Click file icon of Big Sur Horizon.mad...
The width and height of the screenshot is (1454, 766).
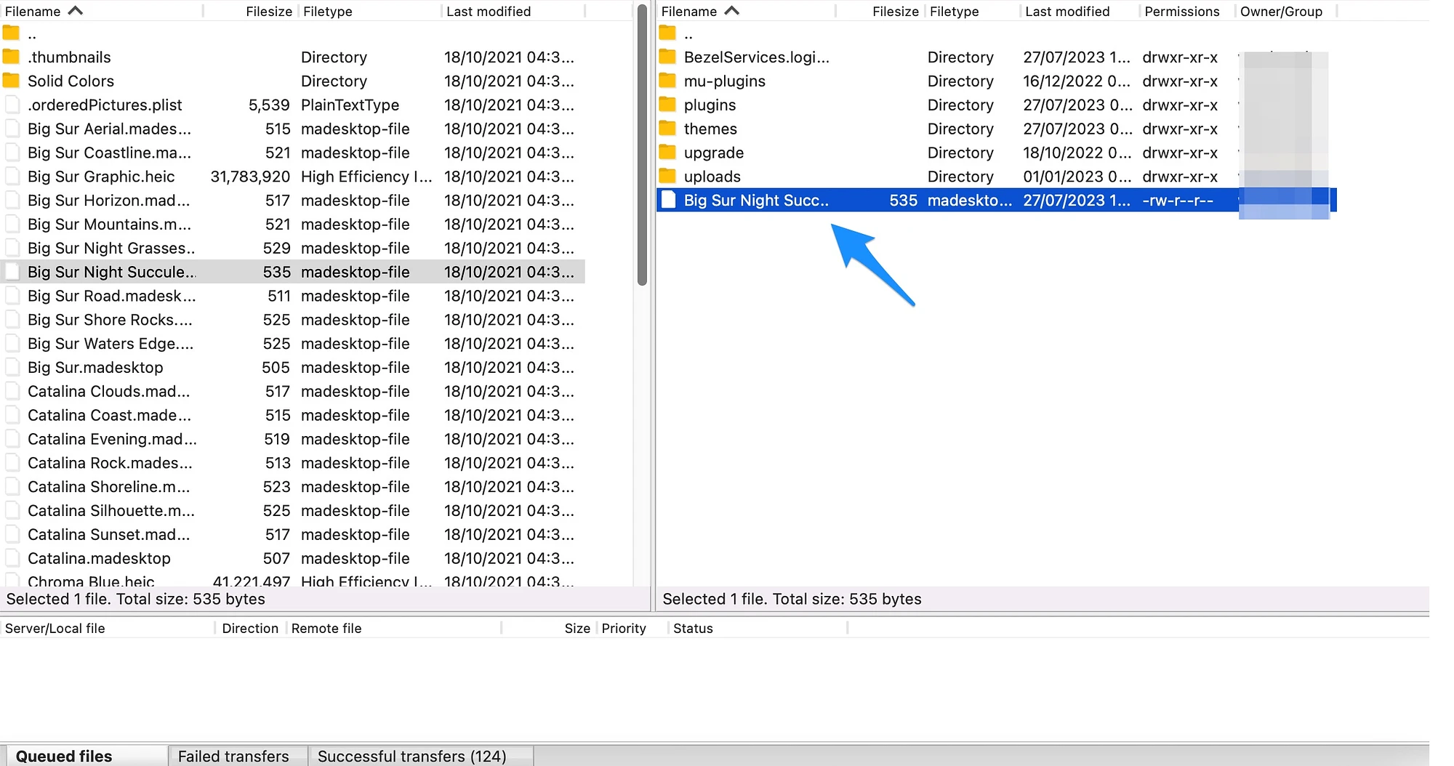click(x=12, y=200)
